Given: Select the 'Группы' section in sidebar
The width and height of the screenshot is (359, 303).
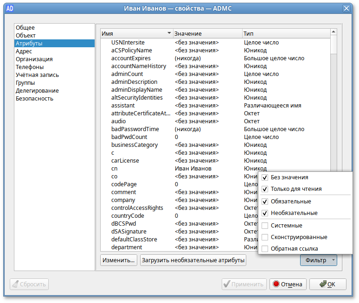Looking at the screenshot, I should coord(25,82).
